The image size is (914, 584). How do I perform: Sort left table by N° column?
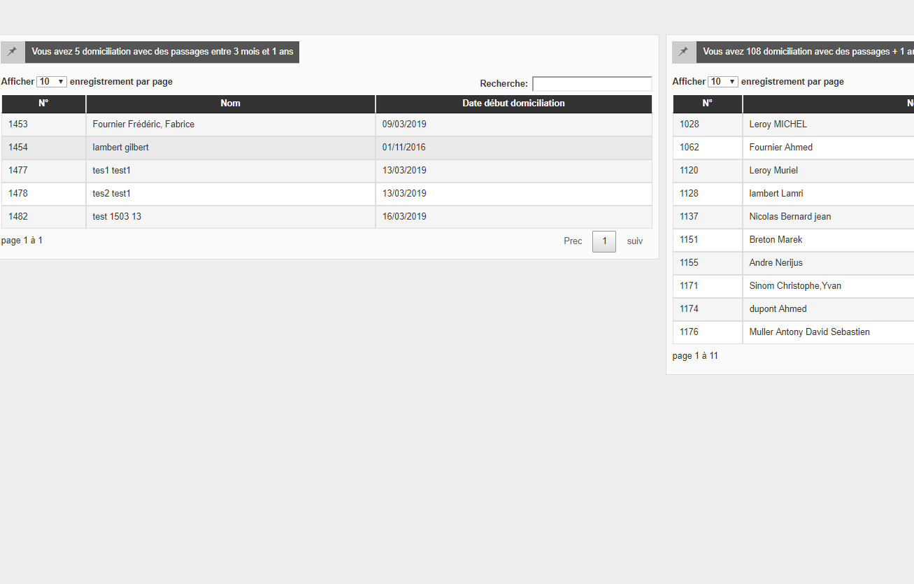(x=43, y=104)
